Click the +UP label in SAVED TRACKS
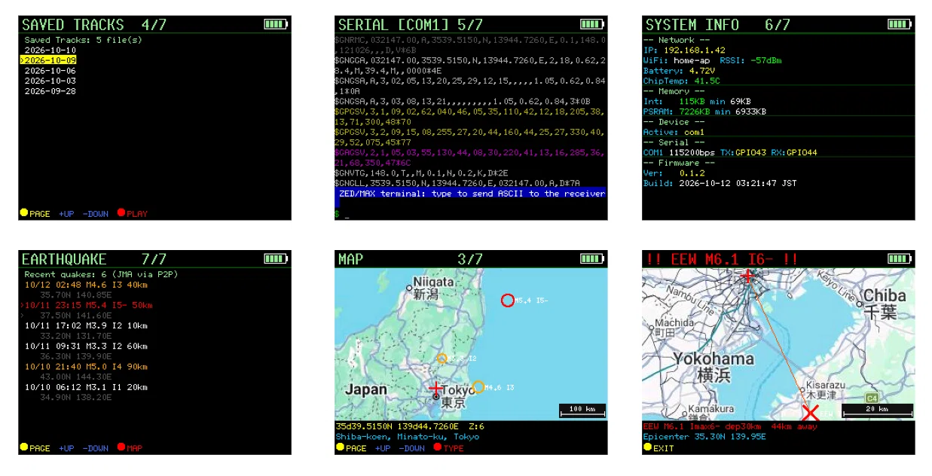 (66, 214)
